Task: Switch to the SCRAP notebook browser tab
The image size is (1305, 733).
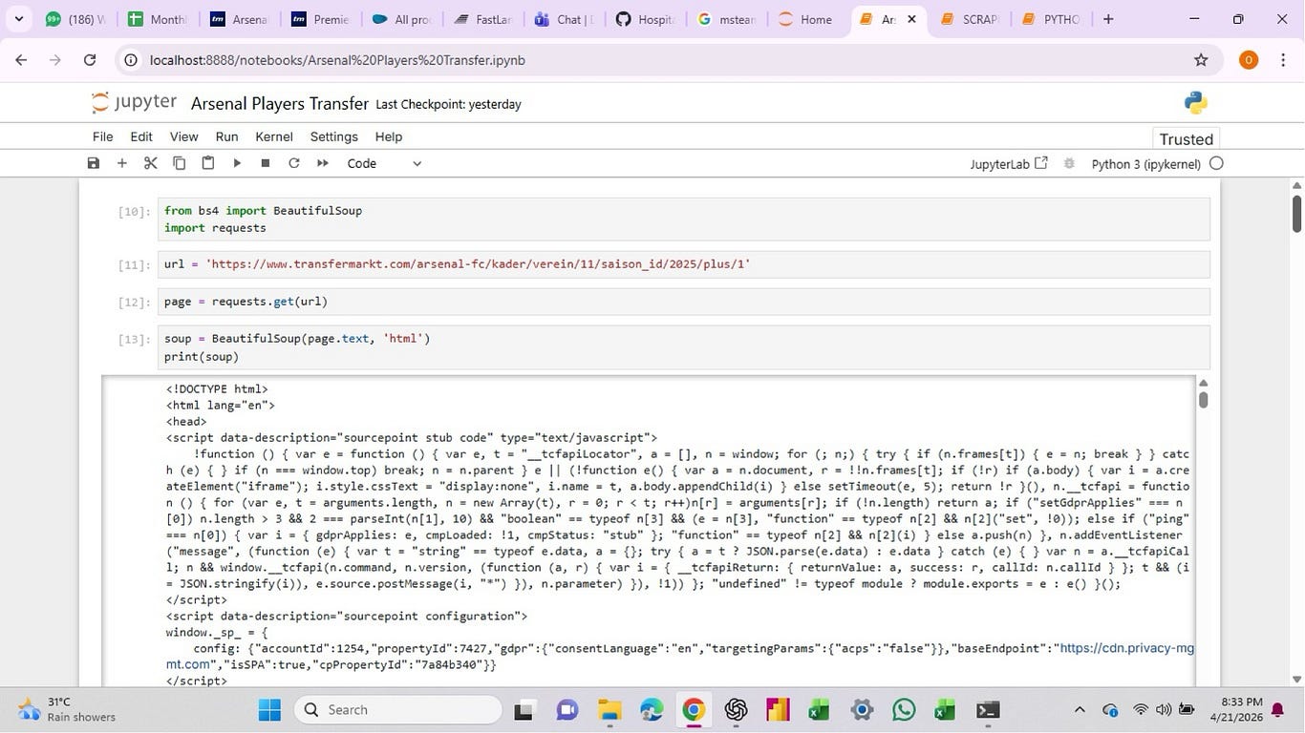Action: [970, 19]
